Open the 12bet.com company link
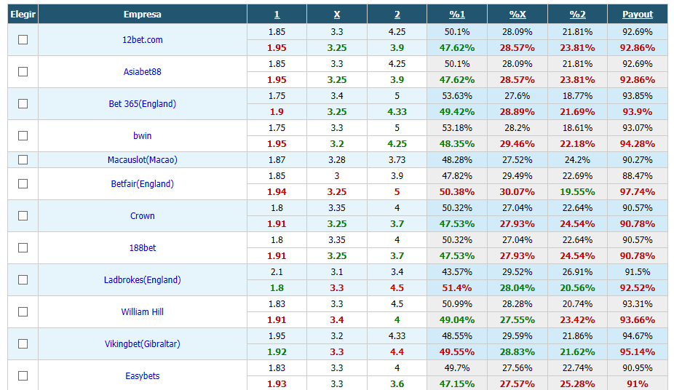 point(142,39)
